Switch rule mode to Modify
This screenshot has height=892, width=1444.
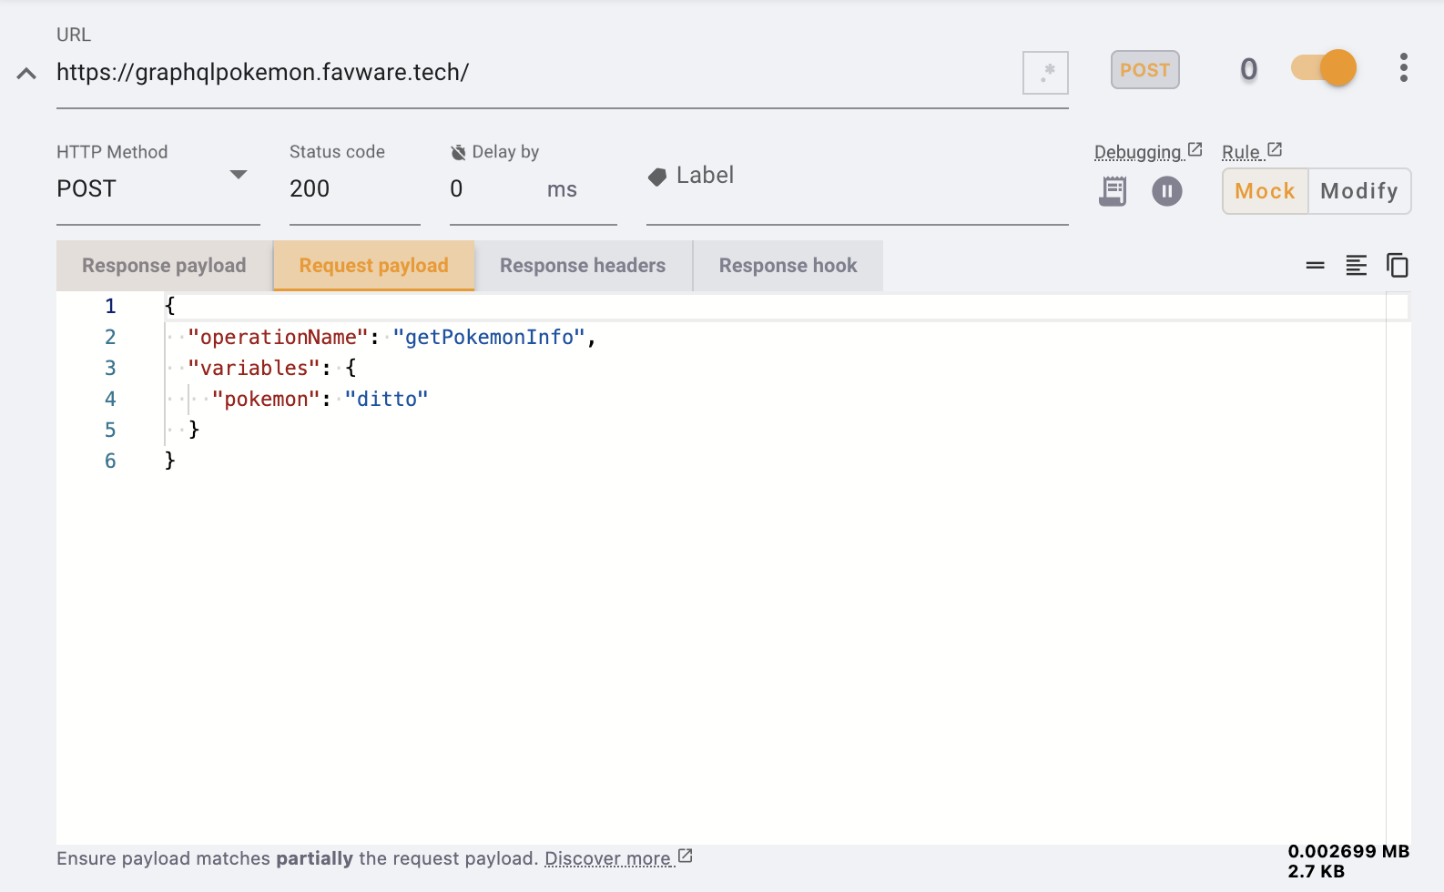[1358, 191]
